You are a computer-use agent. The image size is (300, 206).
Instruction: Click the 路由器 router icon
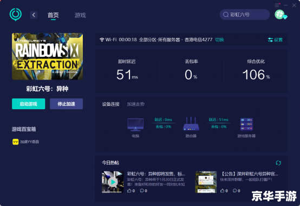[191, 124]
